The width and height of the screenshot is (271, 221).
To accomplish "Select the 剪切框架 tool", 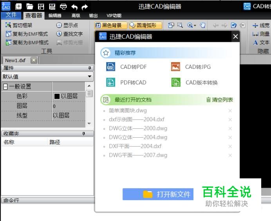I will (19, 25).
